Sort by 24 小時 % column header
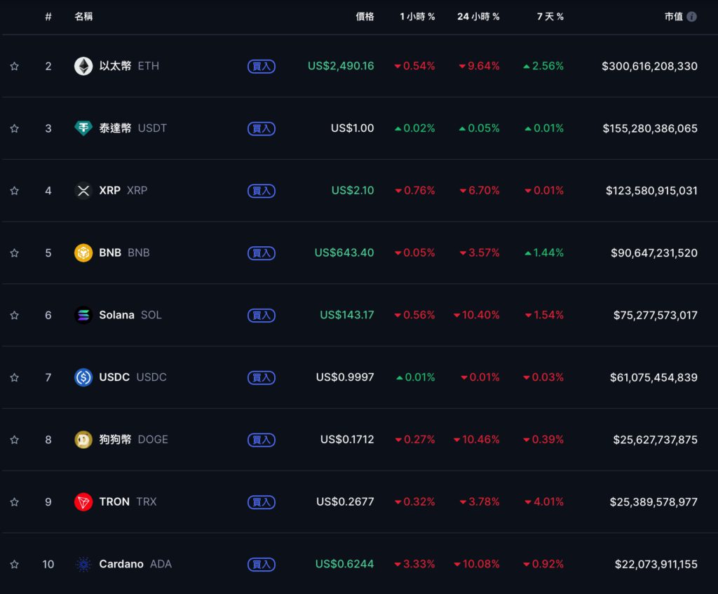This screenshot has height=594, width=718. tap(478, 17)
